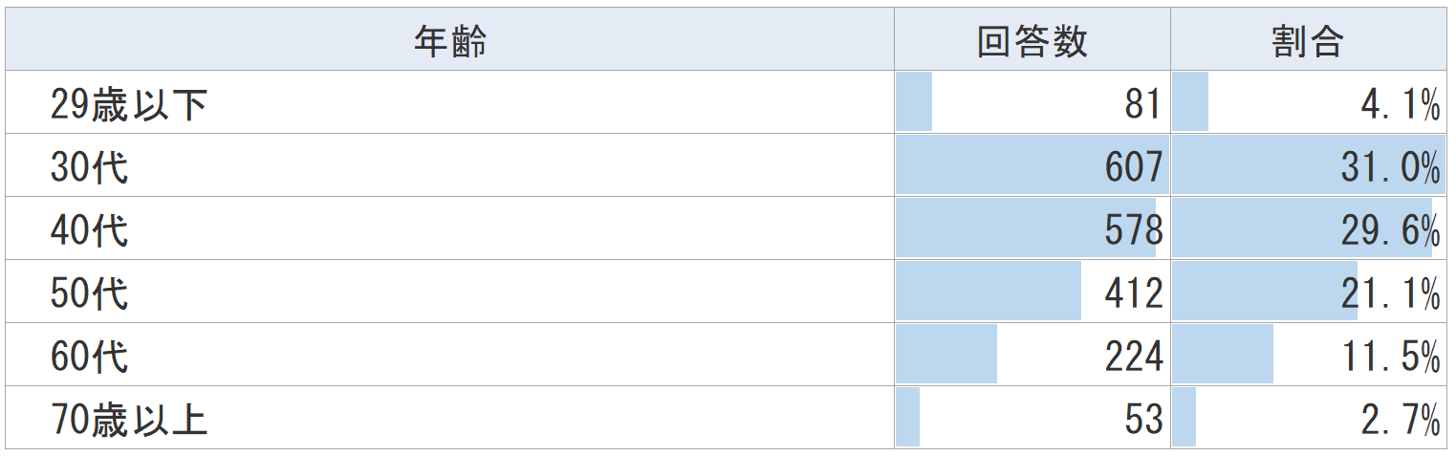
Task: Click the 412 response count cell
Action: point(1032,293)
